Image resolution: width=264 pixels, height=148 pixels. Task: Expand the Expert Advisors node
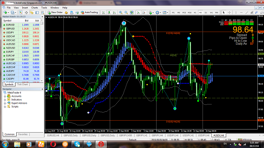(x=5, y=103)
